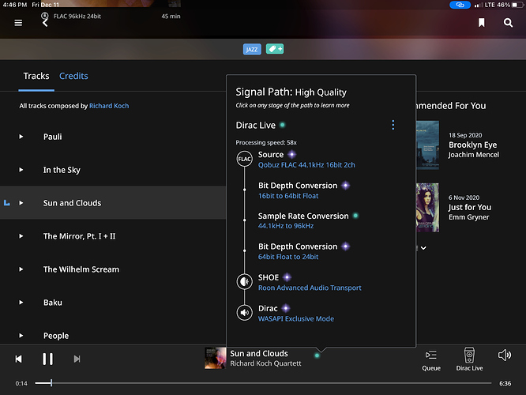Click Source quality star indicator

(292, 154)
